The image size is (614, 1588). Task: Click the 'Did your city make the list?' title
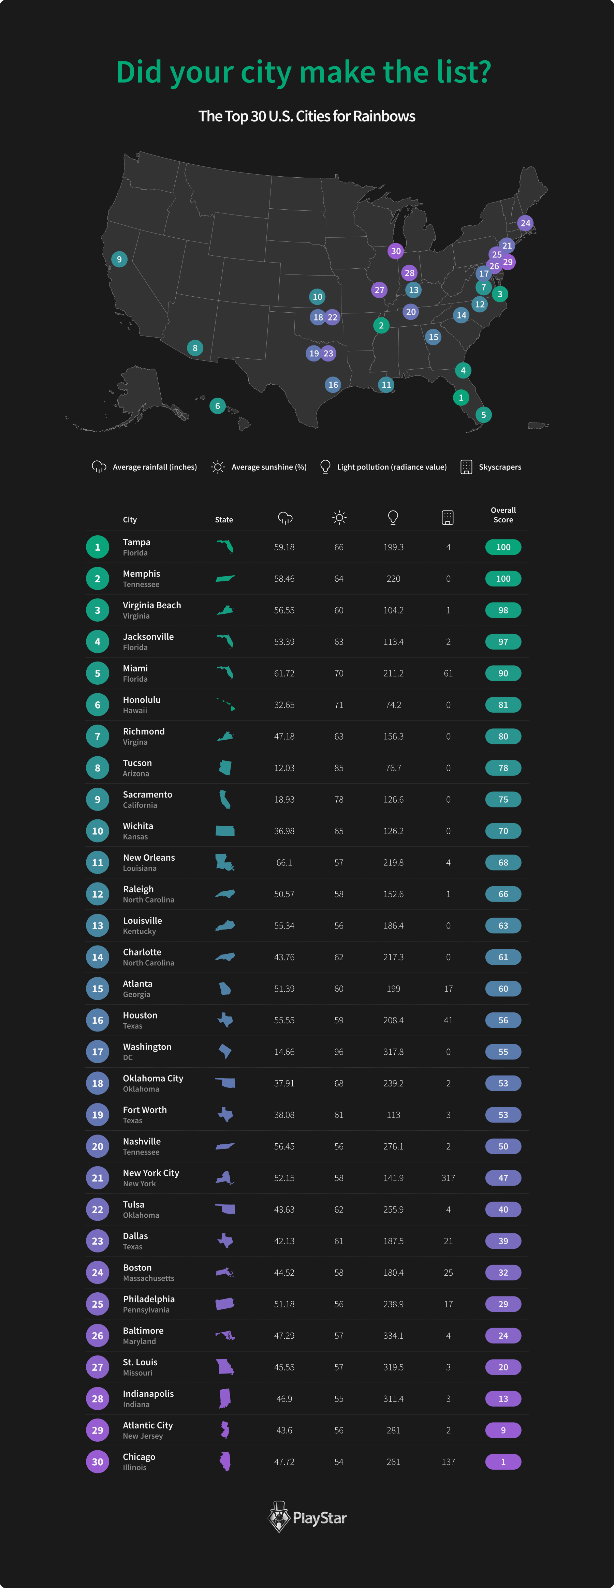click(304, 73)
